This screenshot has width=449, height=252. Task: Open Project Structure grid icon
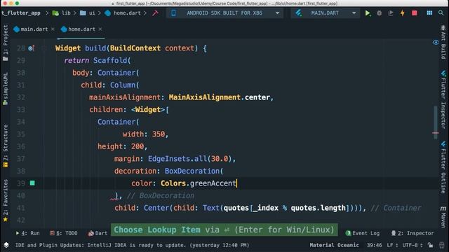429,13
